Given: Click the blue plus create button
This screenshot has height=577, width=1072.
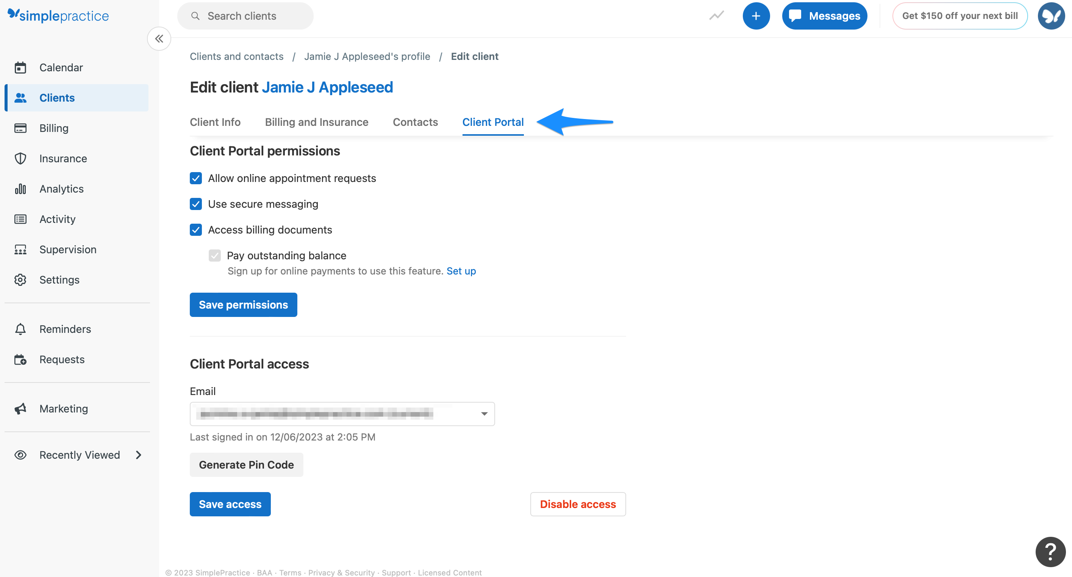Looking at the screenshot, I should (x=756, y=16).
